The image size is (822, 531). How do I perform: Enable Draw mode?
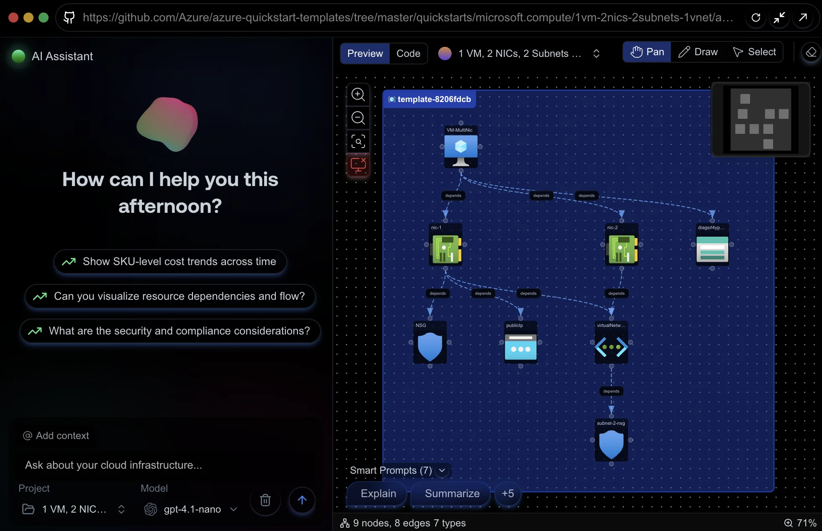coord(698,52)
